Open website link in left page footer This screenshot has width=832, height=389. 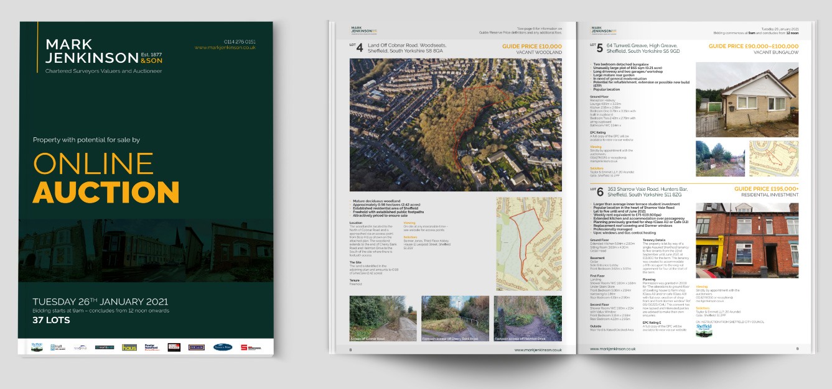[538, 350]
